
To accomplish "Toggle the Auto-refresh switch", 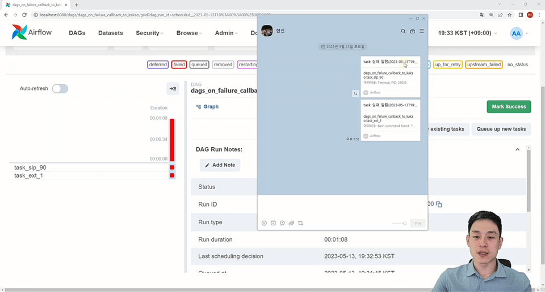I will tap(60, 89).
